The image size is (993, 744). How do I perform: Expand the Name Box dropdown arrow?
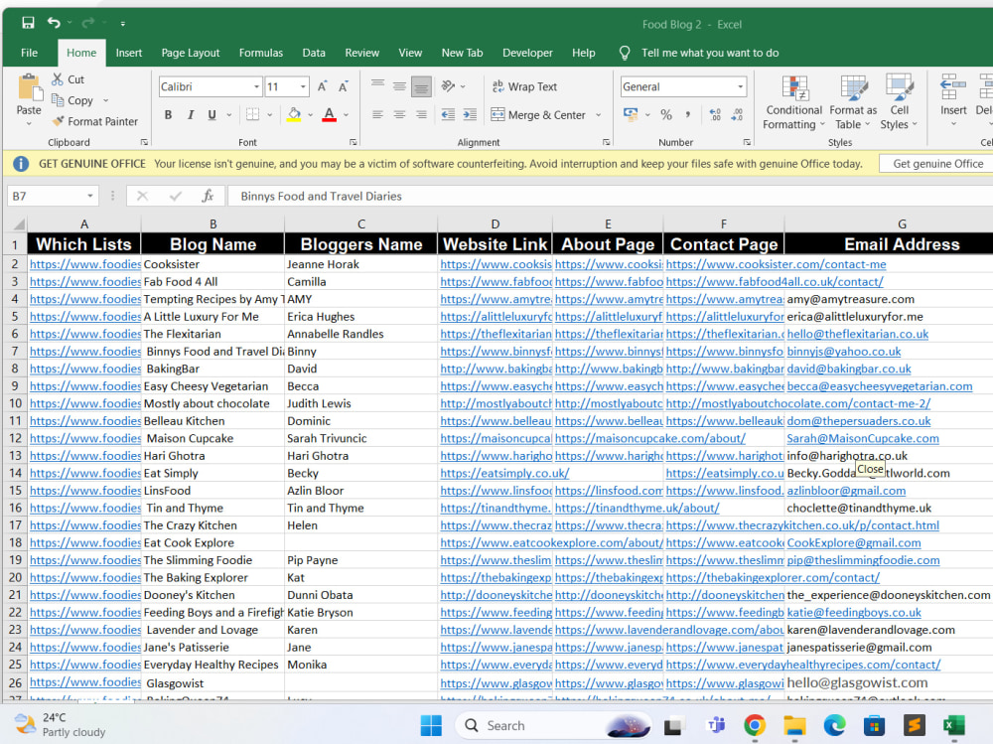(90, 196)
